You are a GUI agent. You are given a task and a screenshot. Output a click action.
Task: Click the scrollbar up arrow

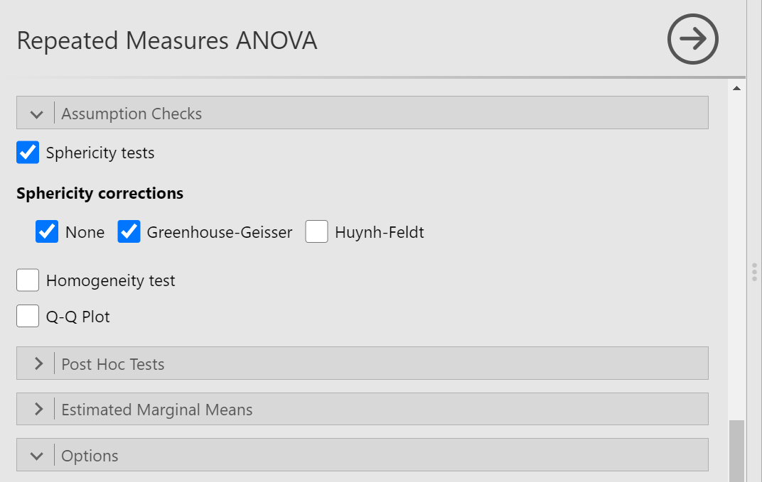(x=736, y=88)
